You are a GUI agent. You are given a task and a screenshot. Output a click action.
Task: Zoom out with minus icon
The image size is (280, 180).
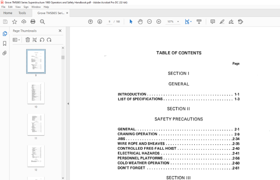149,22
